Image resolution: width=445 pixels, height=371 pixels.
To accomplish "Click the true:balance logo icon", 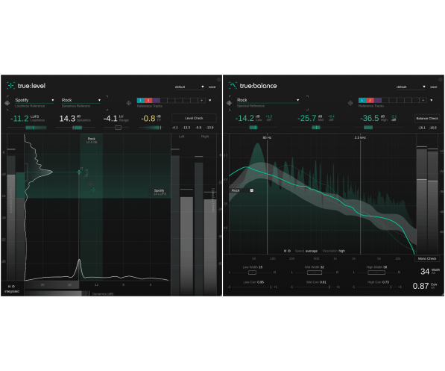I will pos(233,86).
